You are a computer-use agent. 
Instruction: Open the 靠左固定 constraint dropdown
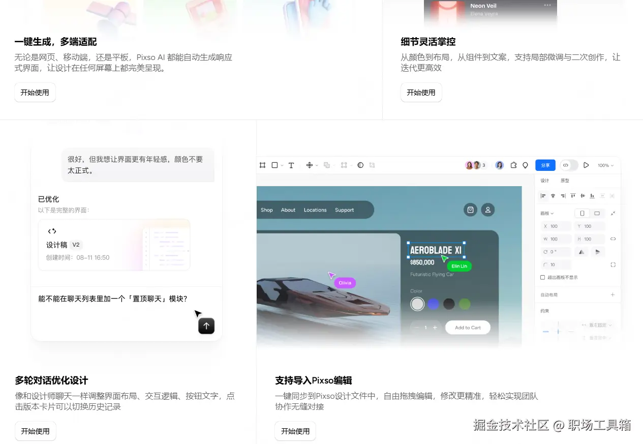pos(597,325)
